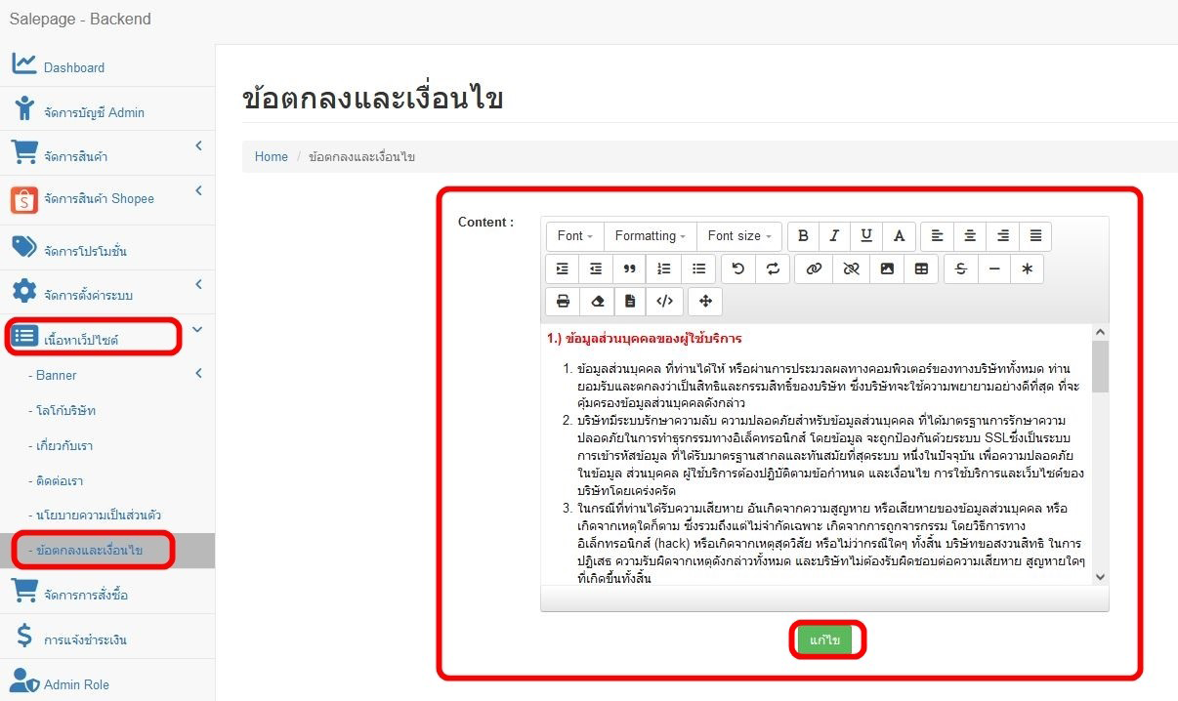Click the insert table icon

(921, 269)
